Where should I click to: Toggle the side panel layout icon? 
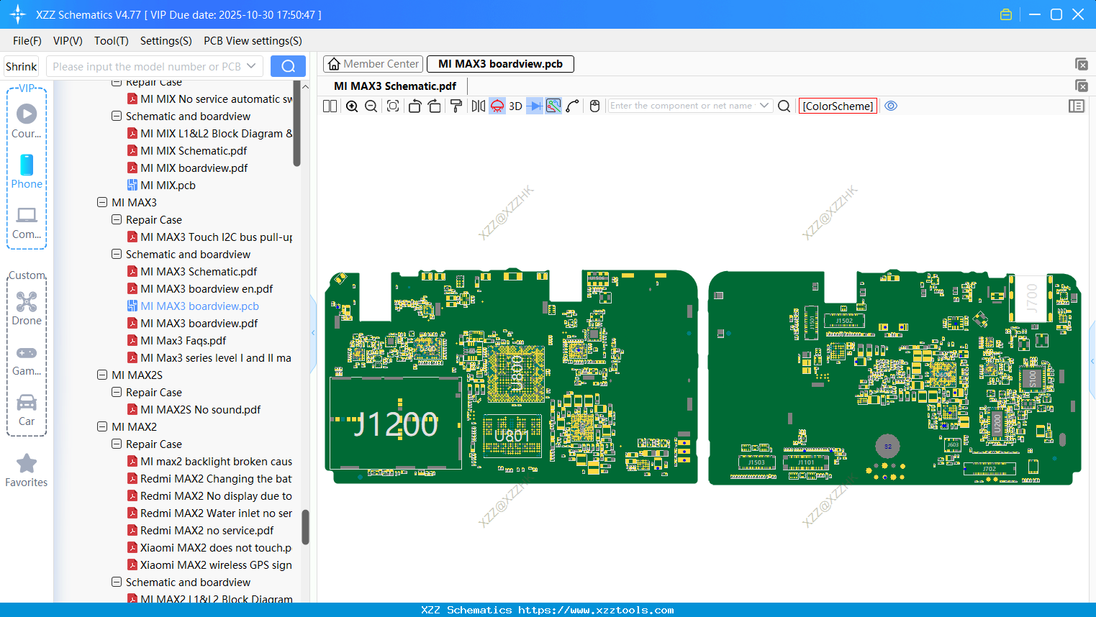click(x=1077, y=106)
